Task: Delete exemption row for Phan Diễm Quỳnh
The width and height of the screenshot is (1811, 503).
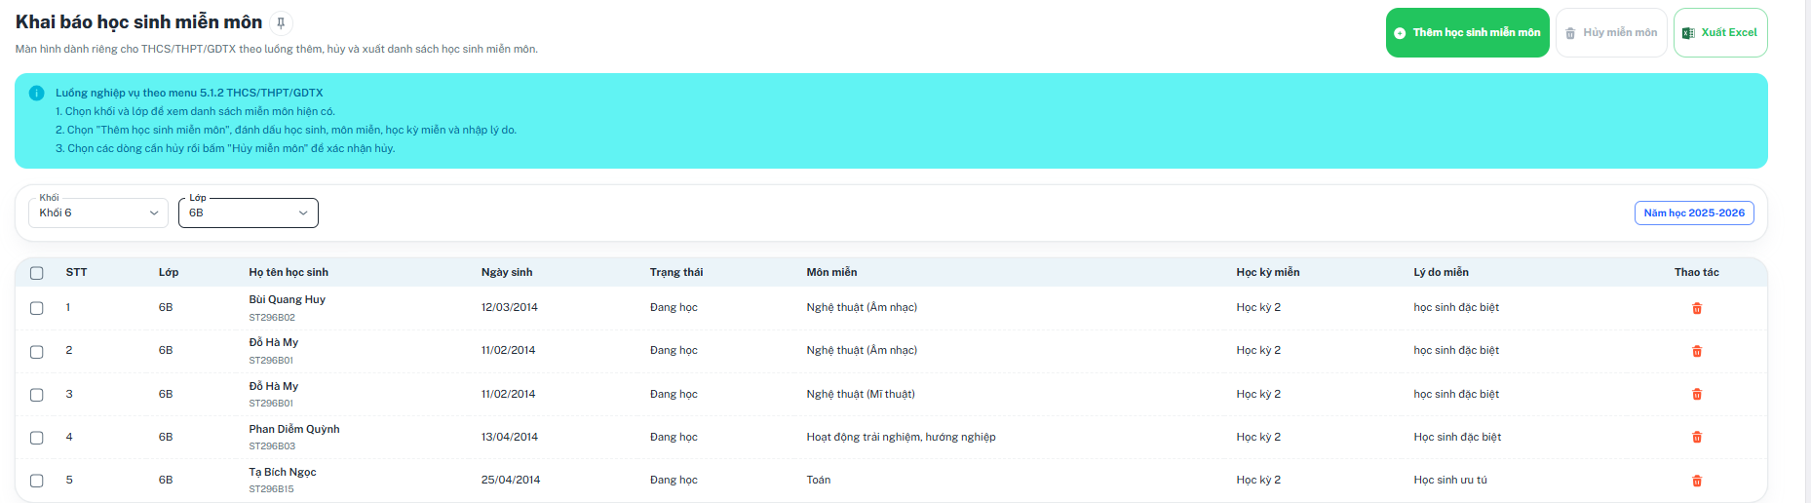Action: [x=1697, y=437]
